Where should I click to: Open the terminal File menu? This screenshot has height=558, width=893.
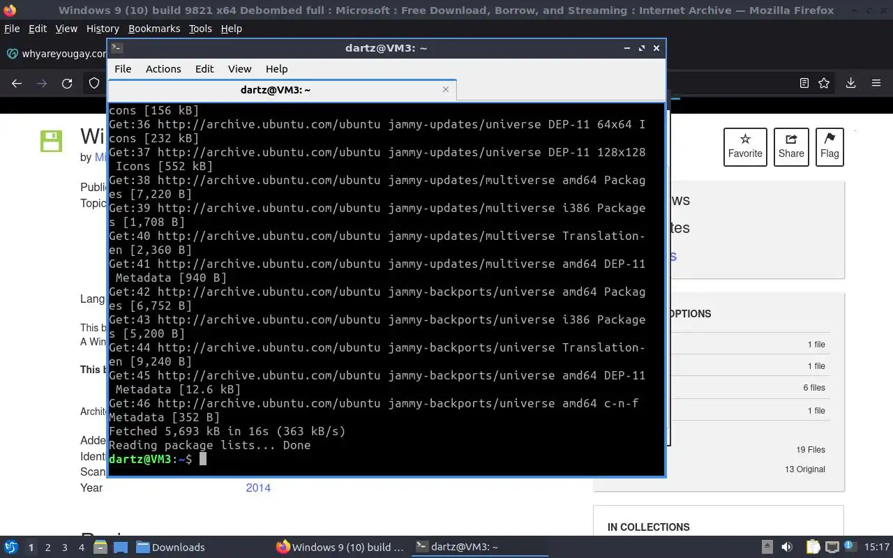pos(123,69)
